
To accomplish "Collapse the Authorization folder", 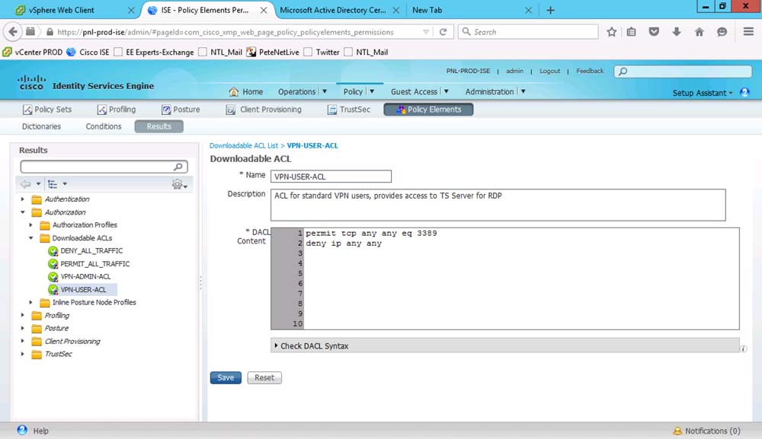I will [22, 212].
